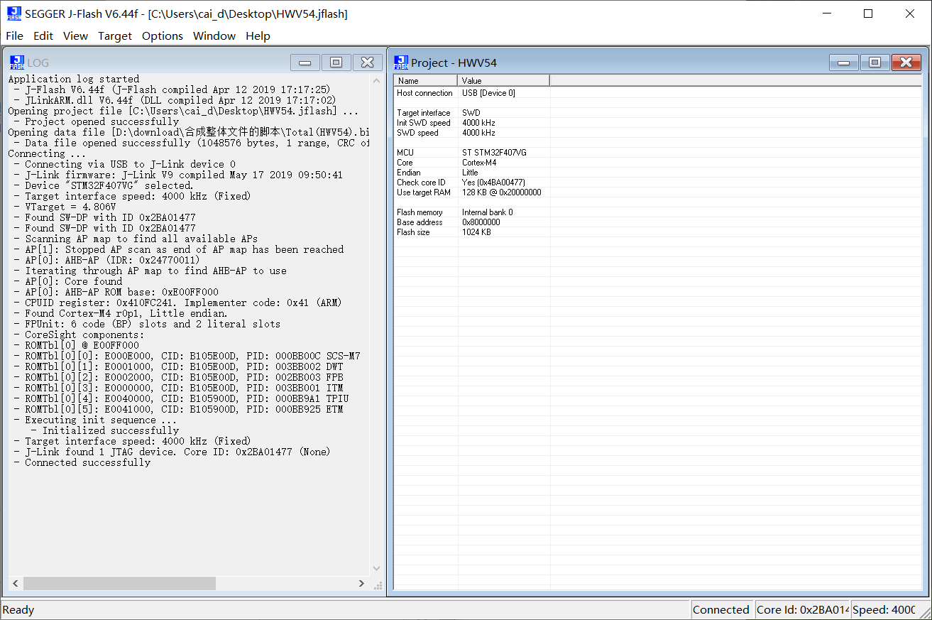Click the Yes (0x4BA00477) value
Image resolution: width=932 pixels, height=620 pixels.
(x=493, y=183)
